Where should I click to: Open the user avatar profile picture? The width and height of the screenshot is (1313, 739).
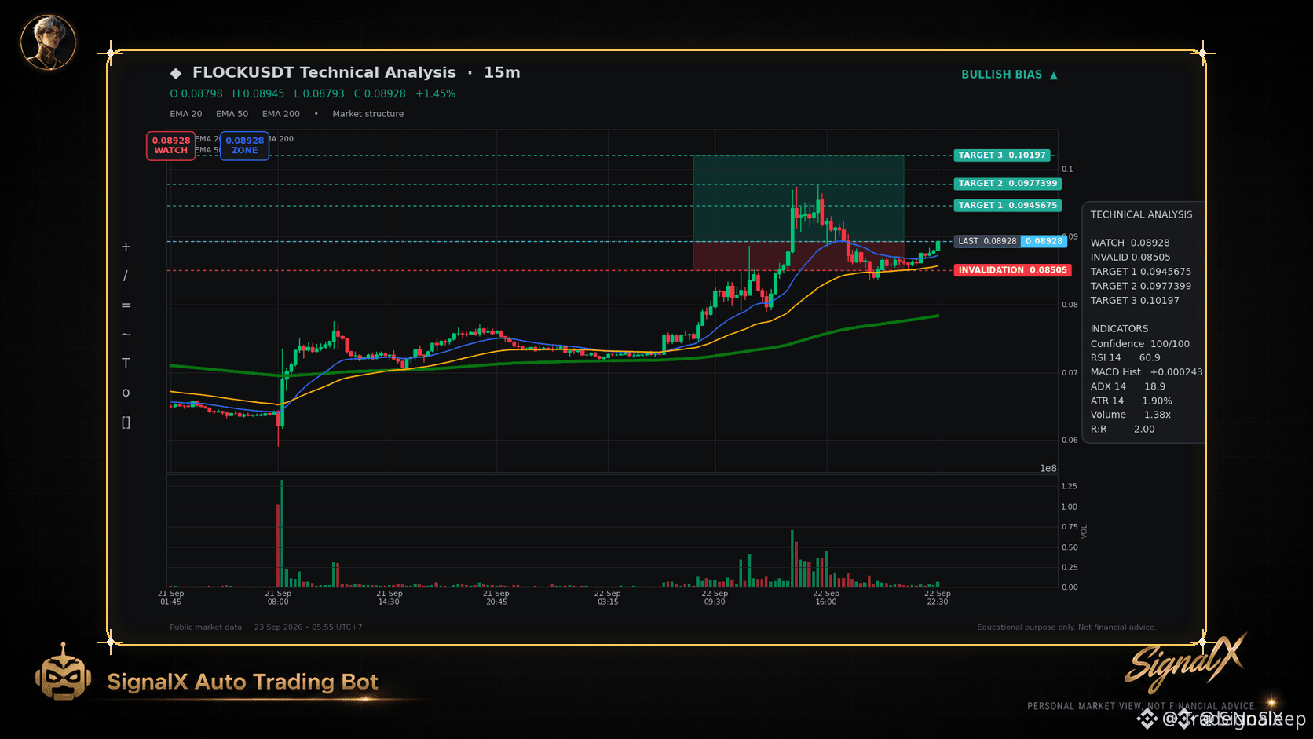(48, 42)
